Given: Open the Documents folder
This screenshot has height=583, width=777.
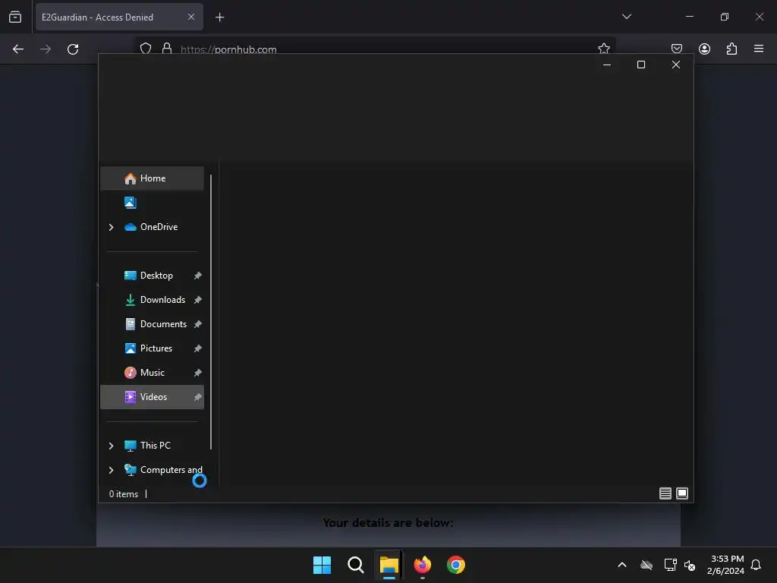Looking at the screenshot, I should click(x=163, y=324).
